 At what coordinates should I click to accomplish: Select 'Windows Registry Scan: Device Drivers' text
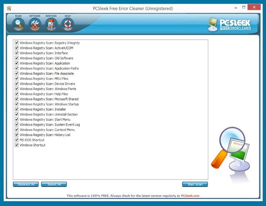click(48, 84)
